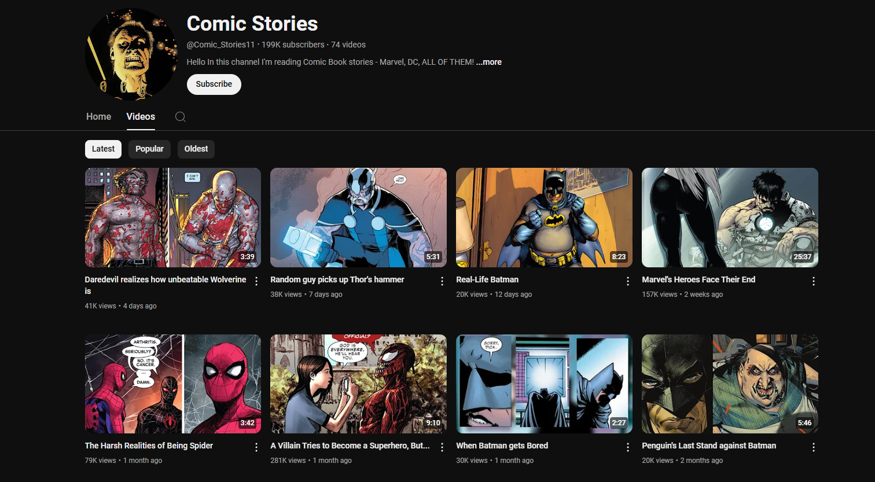This screenshot has height=482, width=875.
Task: Click '41K views • 4 days ago' text
Action: tap(120, 306)
